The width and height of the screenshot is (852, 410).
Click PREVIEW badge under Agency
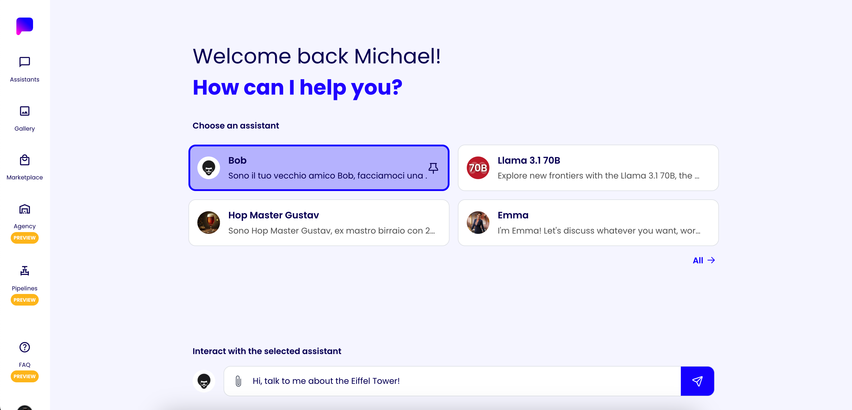point(24,238)
